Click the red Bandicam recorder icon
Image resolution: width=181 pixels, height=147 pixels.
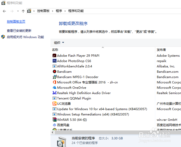(x=54, y=71)
